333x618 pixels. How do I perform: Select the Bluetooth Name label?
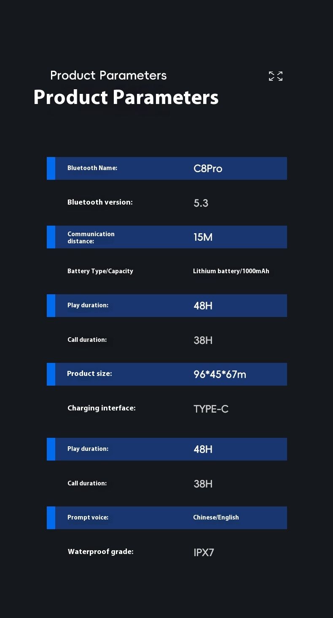[92, 168]
